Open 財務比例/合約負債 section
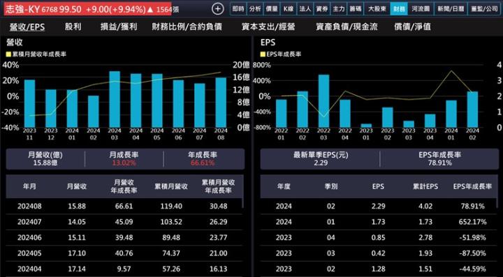Screen dimensions: 503x277 click(187, 27)
